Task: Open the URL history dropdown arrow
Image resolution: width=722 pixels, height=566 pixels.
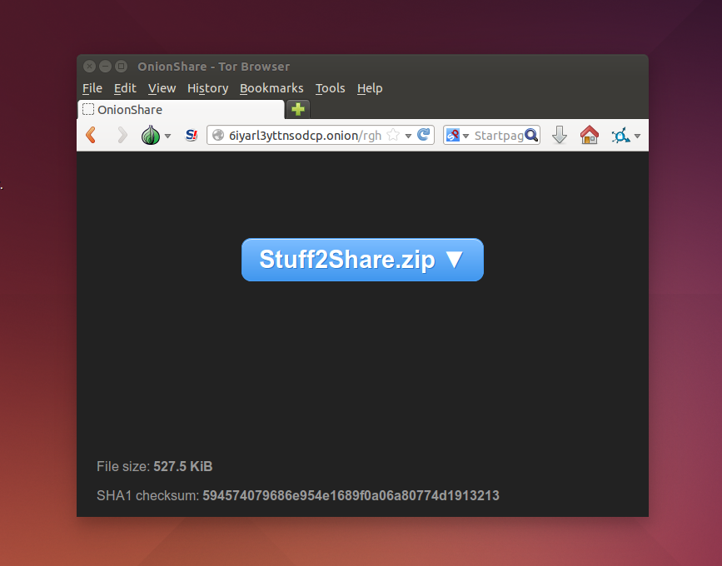Action: pos(408,136)
